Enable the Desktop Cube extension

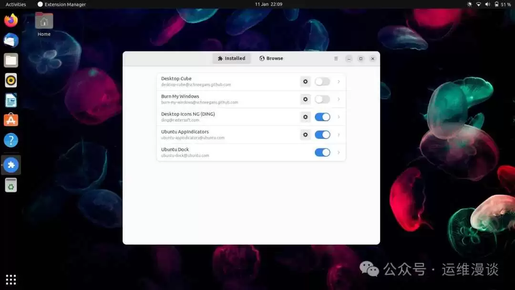point(322,81)
